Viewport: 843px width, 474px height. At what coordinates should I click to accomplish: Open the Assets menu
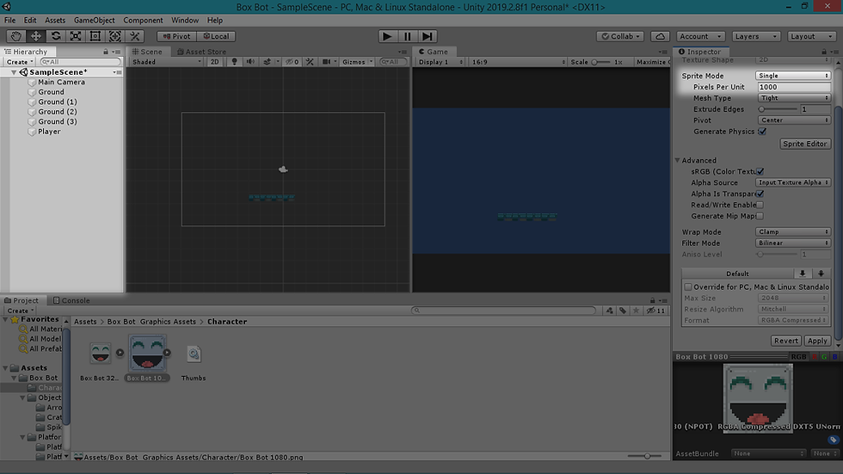click(x=55, y=21)
